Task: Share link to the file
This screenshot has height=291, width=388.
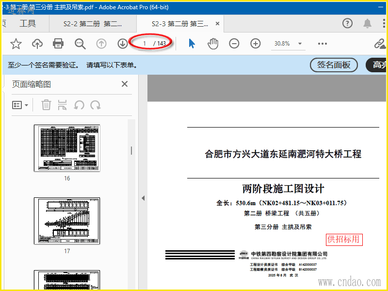Action: pyautogui.click(x=380, y=44)
